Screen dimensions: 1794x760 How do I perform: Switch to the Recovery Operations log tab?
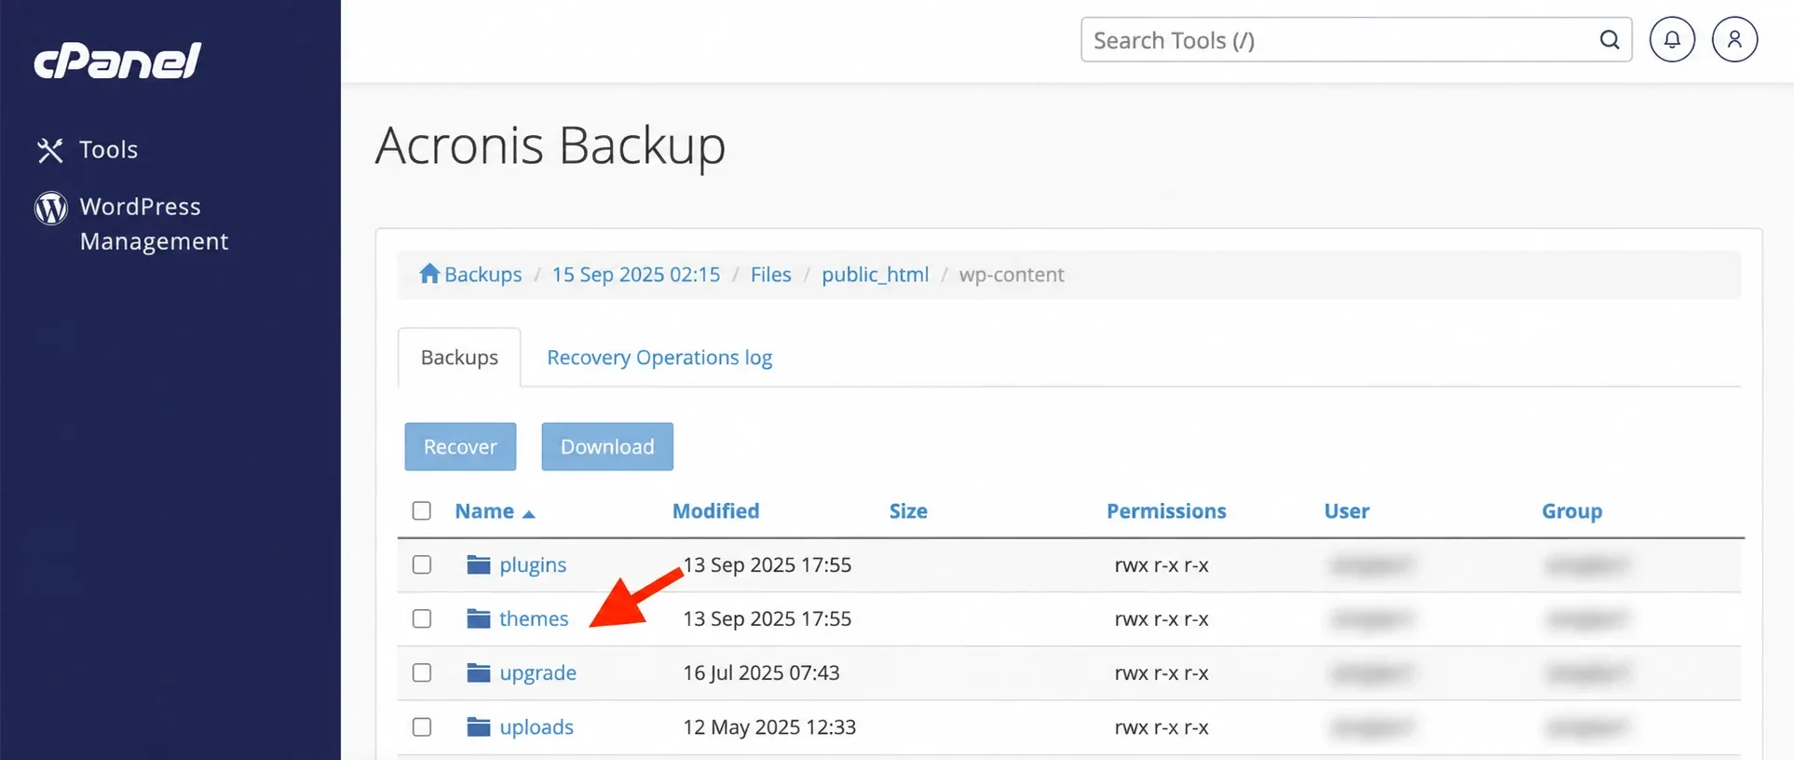pyautogui.click(x=659, y=358)
